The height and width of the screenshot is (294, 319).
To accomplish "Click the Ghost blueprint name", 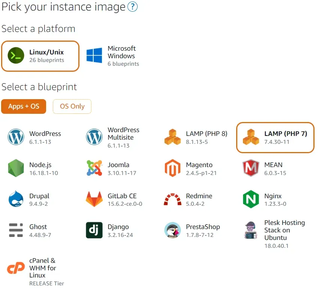I will (38, 227).
